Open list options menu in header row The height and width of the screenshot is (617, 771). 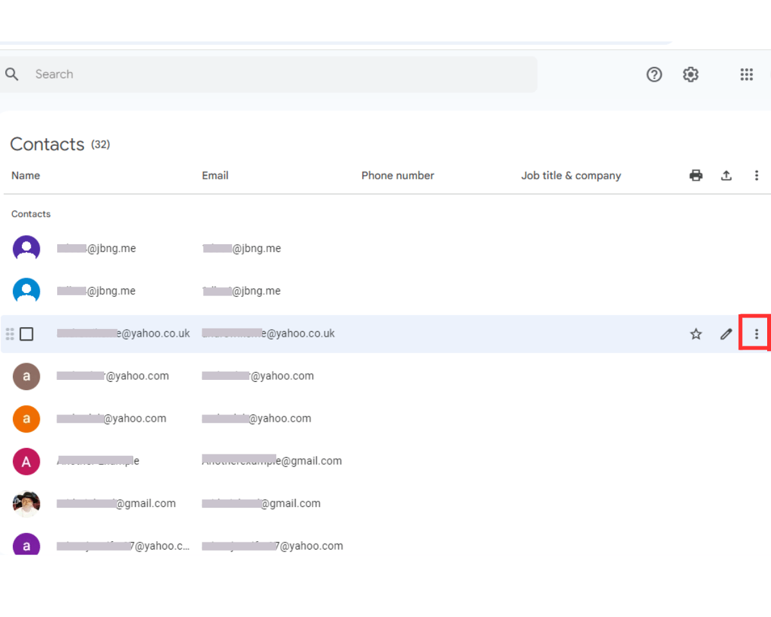pos(756,175)
